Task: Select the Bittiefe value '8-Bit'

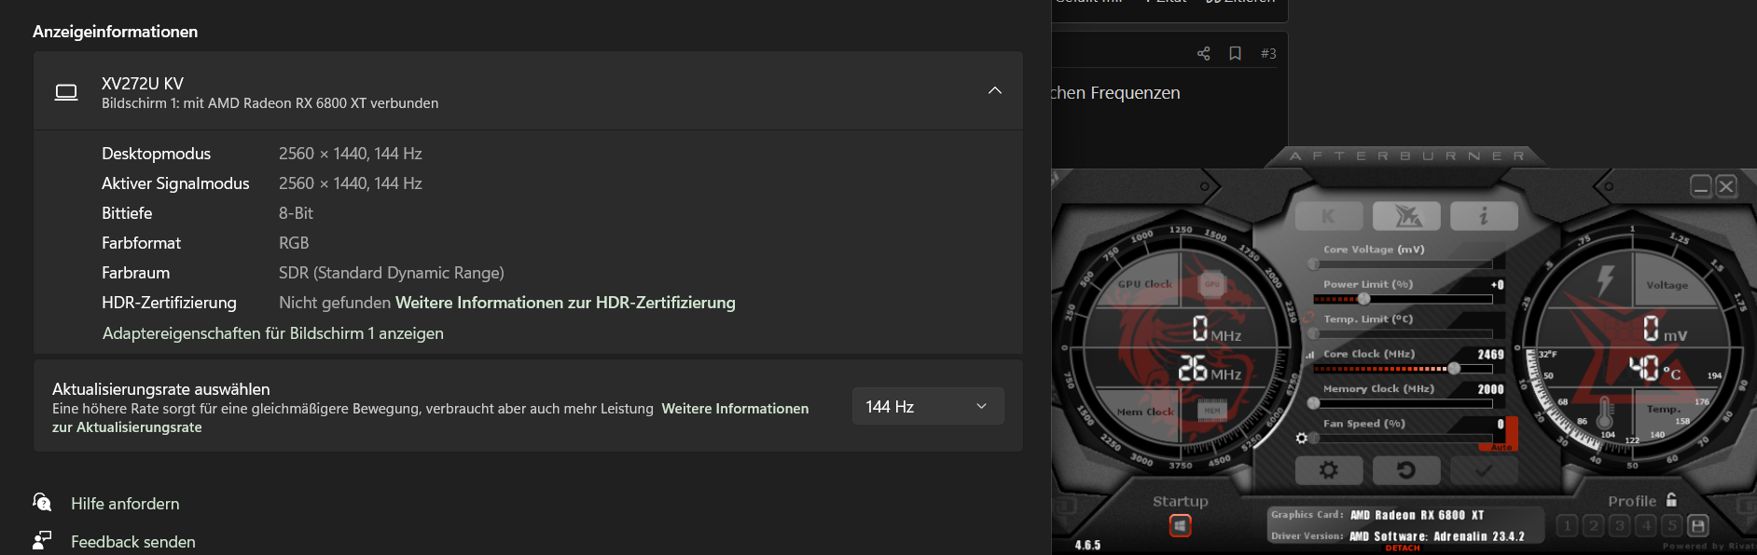Action: (296, 213)
